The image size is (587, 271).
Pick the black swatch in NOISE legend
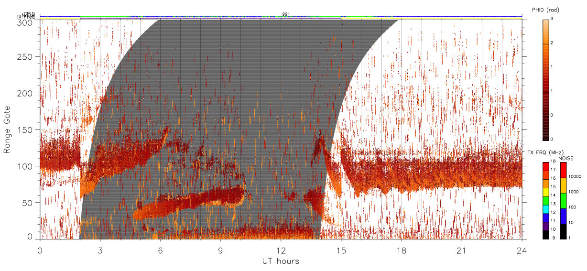click(563, 231)
